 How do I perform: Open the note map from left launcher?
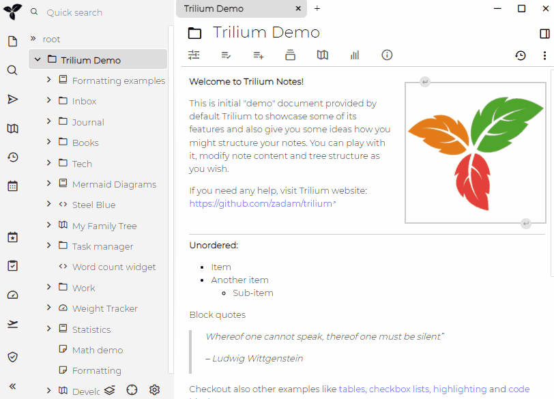(12, 129)
